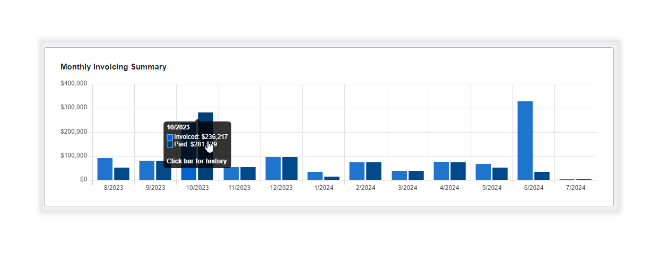Click the 11/2023 Invoiced bar
Screen dimensions: 660x253
pyautogui.click(x=231, y=173)
